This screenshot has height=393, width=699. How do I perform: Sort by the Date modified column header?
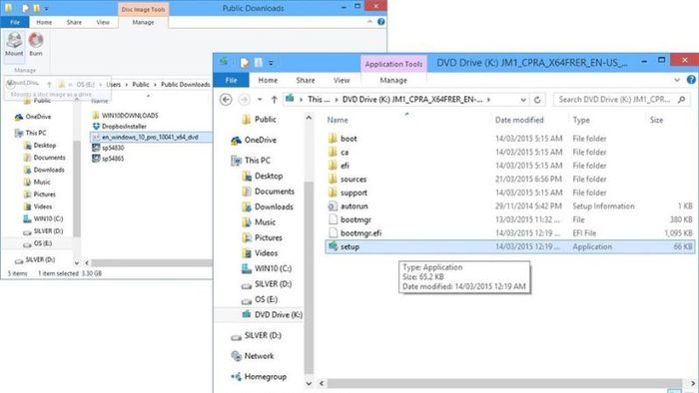[519, 120]
